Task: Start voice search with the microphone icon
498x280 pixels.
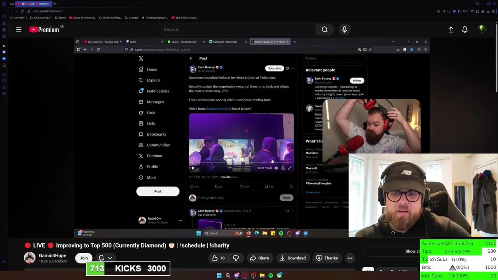Action: (344, 30)
